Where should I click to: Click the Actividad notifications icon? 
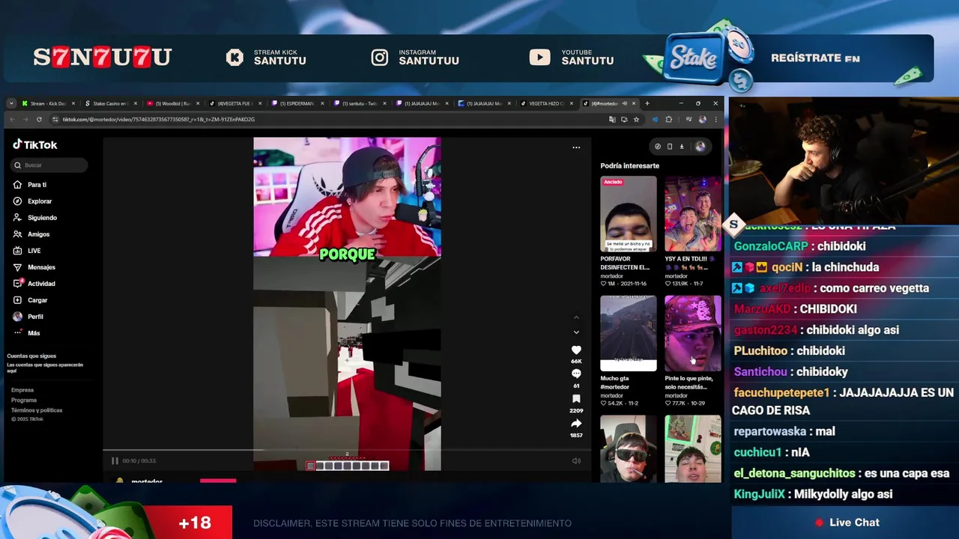[18, 284]
